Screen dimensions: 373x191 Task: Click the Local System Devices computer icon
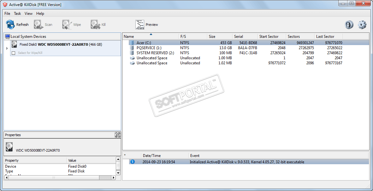click(8, 36)
